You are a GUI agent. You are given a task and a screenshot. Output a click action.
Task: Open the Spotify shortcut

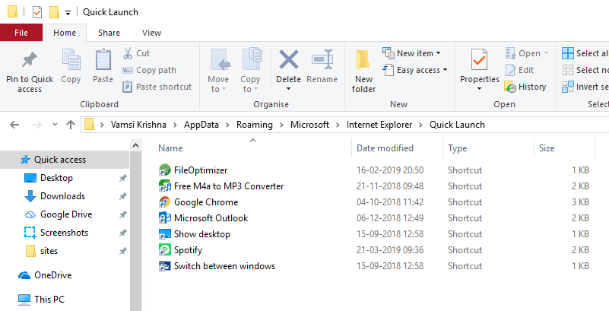click(x=188, y=250)
